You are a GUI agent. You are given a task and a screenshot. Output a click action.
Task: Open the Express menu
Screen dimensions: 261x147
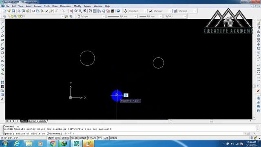click(x=87, y=6)
